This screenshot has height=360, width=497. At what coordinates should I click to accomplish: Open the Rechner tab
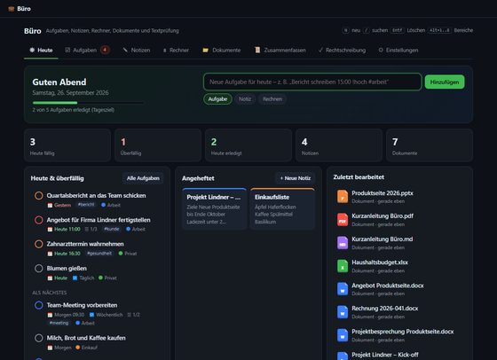pyautogui.click(x=176, y=50)
